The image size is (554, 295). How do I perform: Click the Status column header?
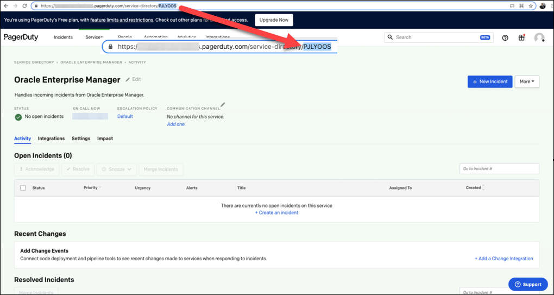coord(39,188)
